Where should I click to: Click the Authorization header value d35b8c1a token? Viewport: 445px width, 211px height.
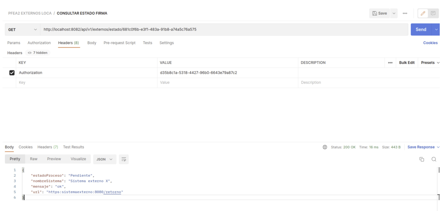(x=198, y=73)
